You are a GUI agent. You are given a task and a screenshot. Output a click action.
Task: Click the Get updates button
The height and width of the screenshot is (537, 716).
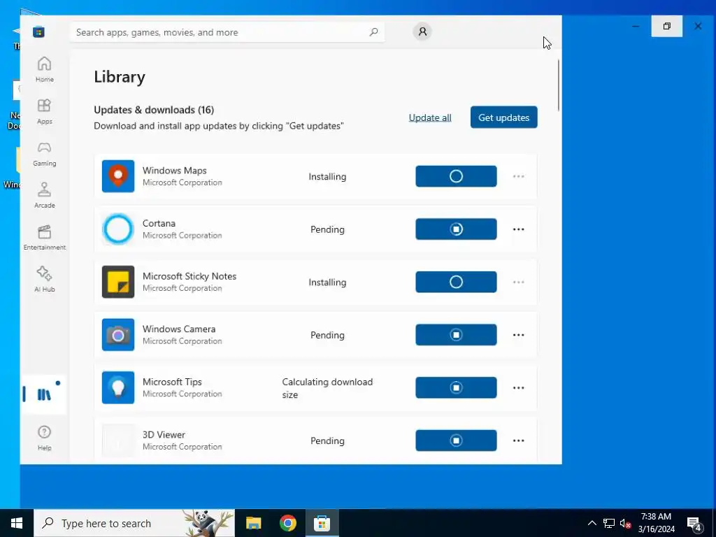(503, 117)
